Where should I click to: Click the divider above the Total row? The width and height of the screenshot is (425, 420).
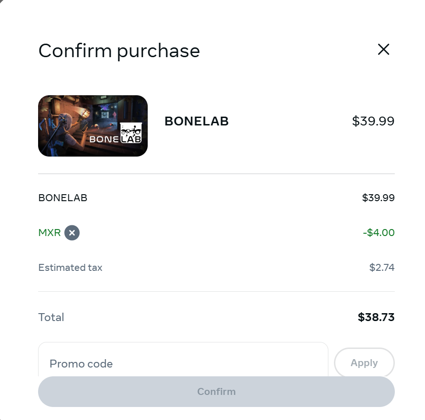tap(216, 292)
